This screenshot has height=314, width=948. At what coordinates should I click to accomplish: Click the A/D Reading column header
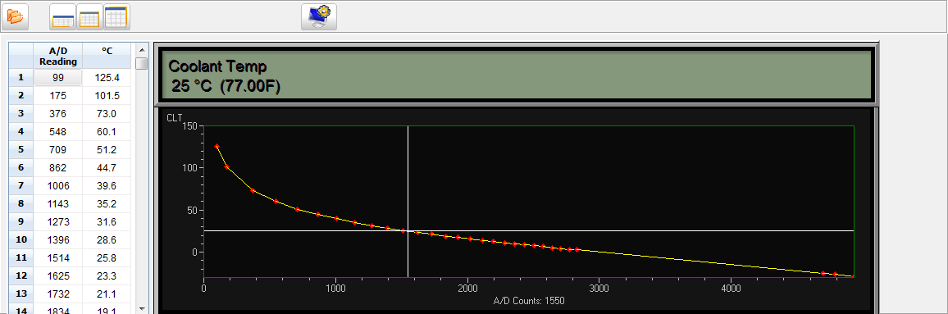click(x=57, y=56)
